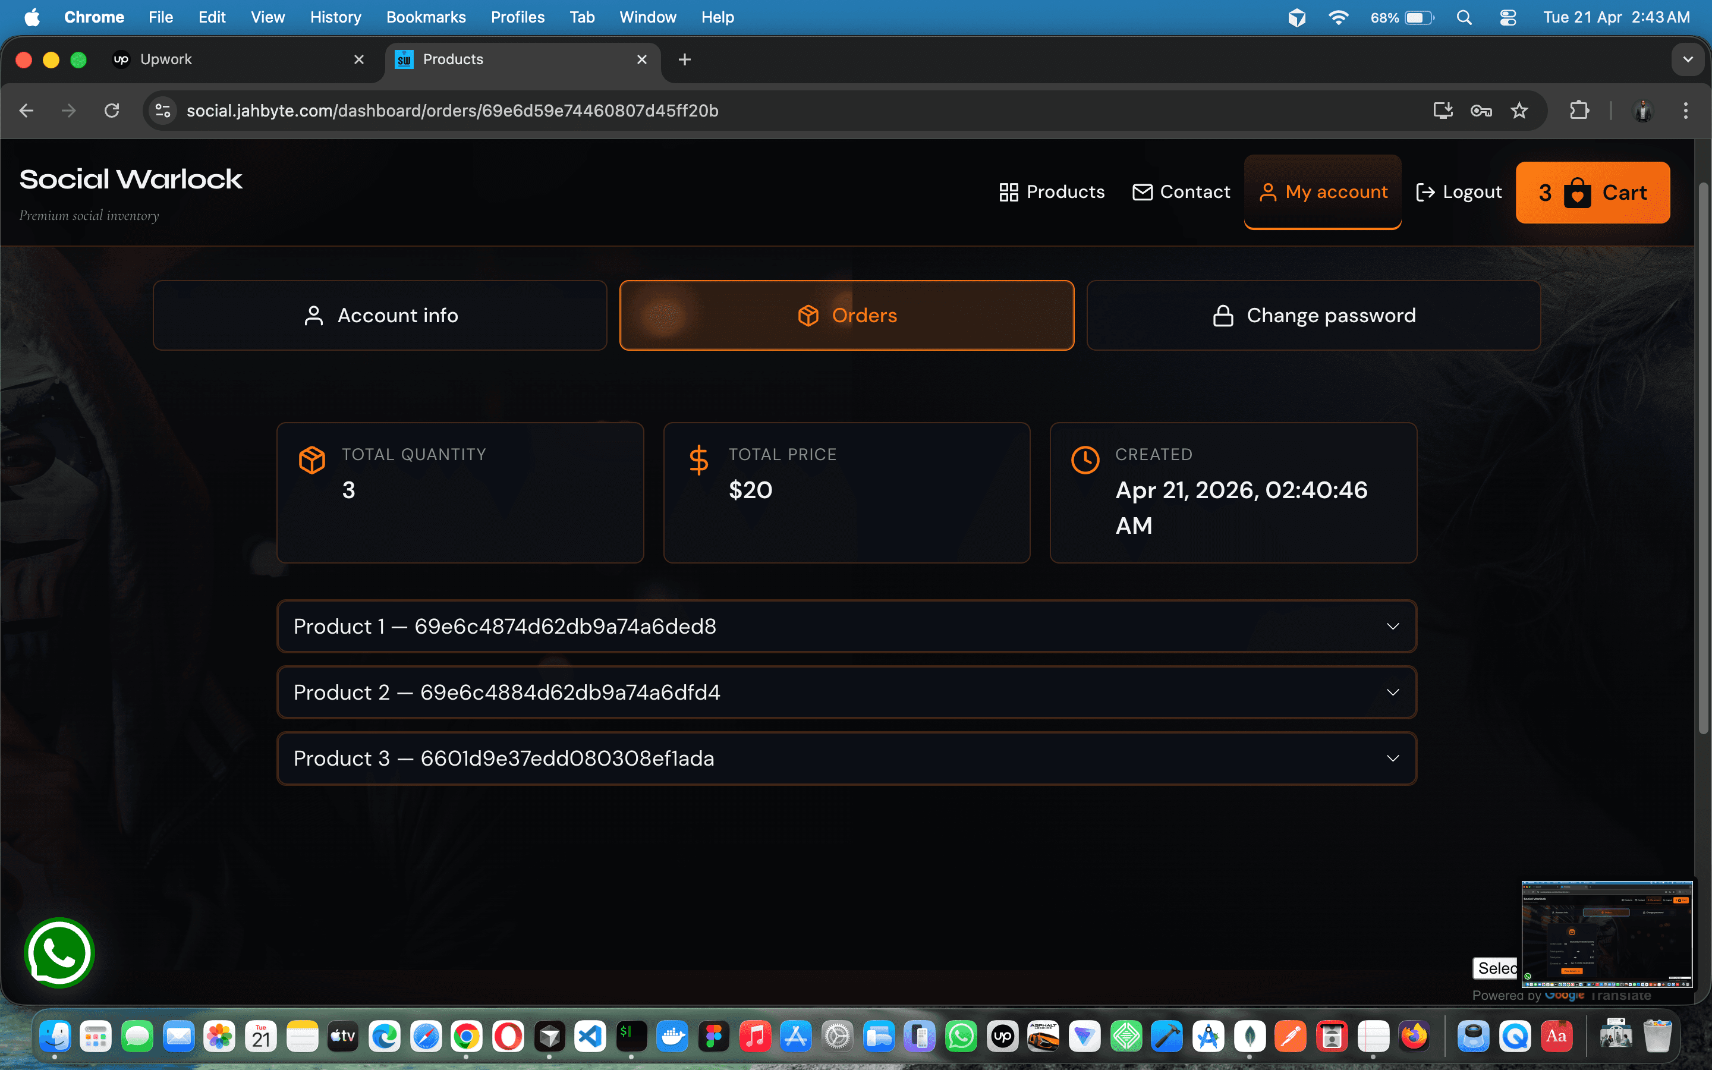
Task: Open Chrome extensions via the puzzle icon
Action: click(1579, 111)
